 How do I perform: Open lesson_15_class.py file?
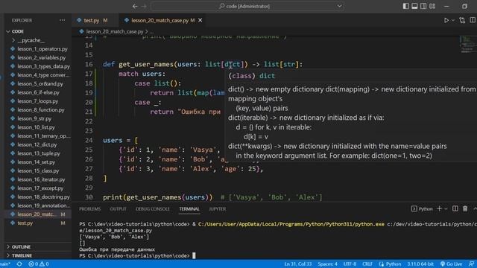click(x=38, y=170)
